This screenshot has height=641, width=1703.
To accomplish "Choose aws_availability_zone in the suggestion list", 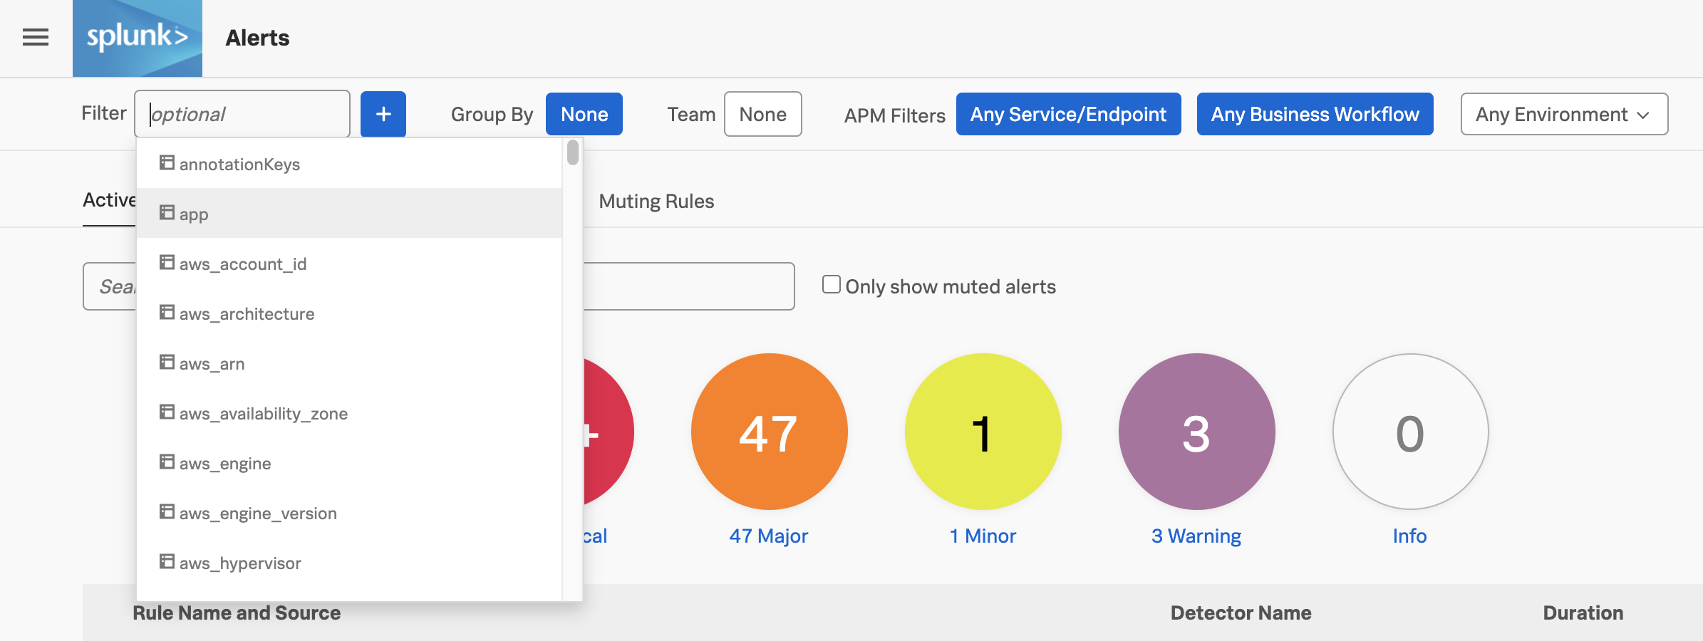I will 349,412.
